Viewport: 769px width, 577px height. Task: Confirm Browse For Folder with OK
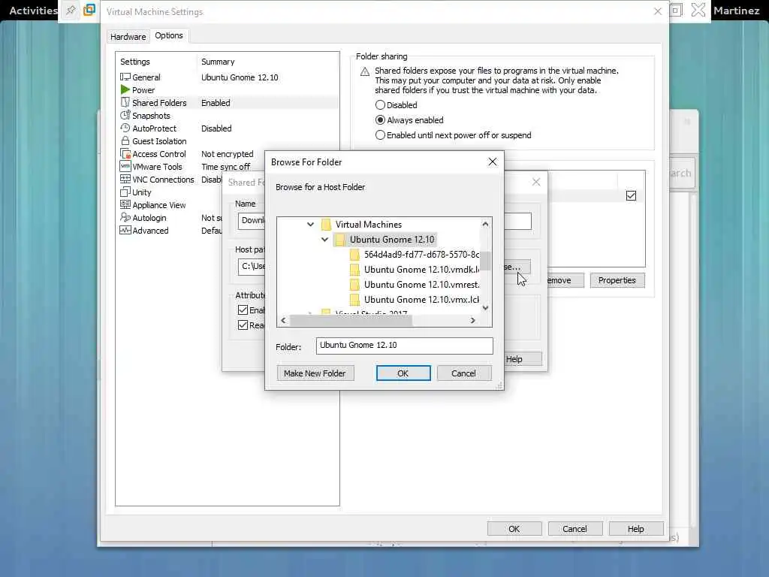(403, 373)
